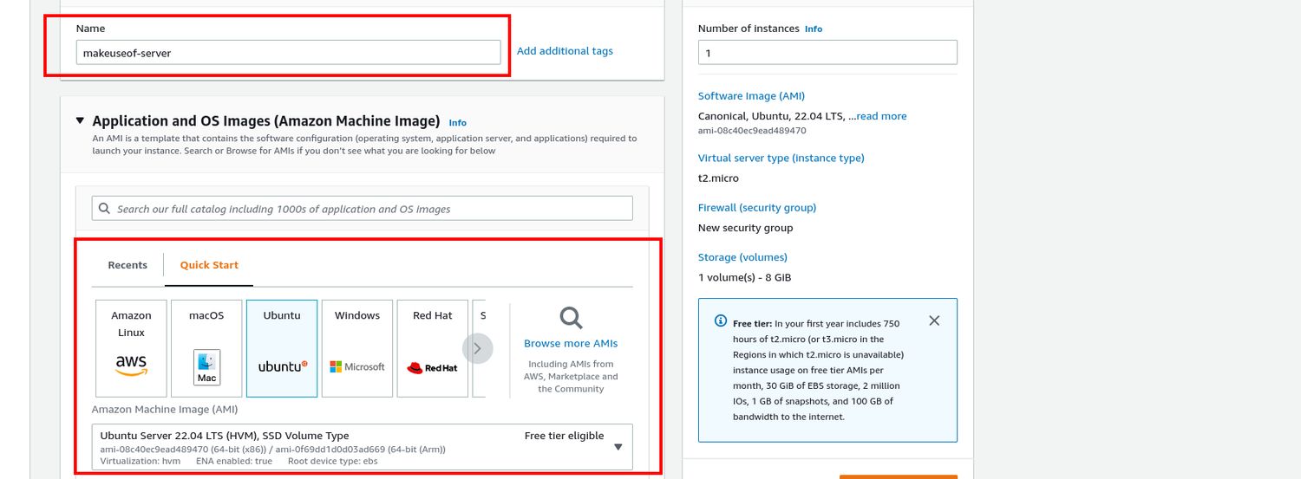Click the large Browse more AMIs magnifier icon
The width and height of the screenshot is (1301, 479).
point(571,318)
